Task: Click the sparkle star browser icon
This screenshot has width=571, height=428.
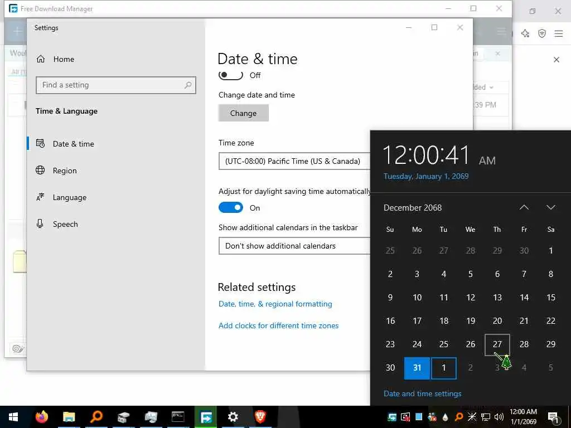Action: coord(525,33)
